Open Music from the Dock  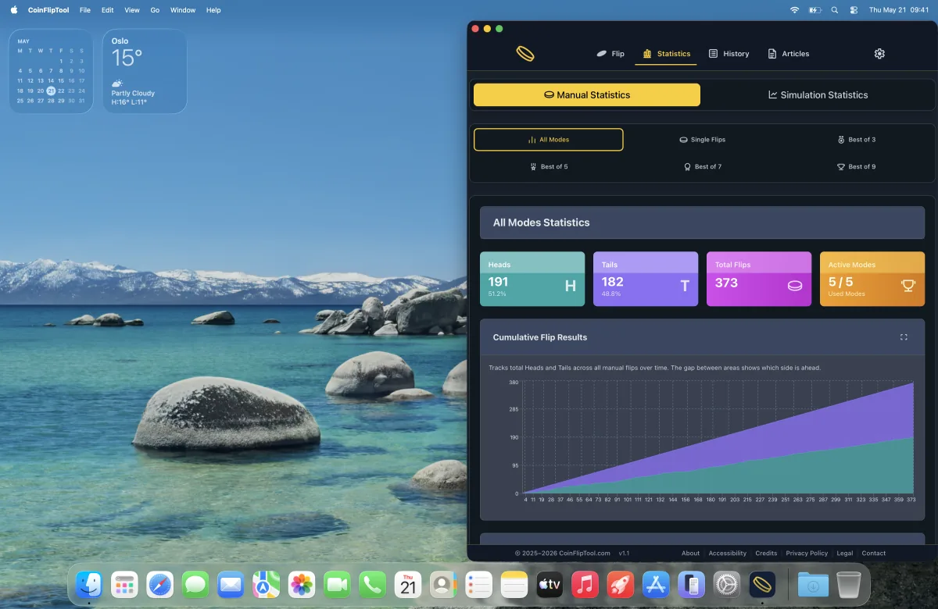point(585,584)
